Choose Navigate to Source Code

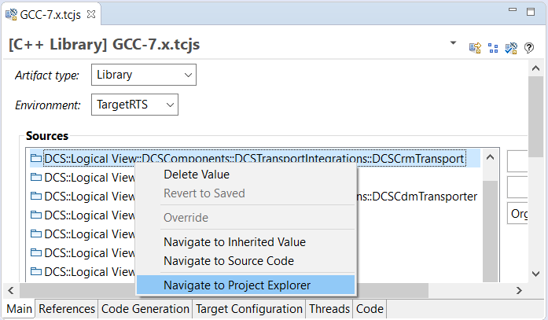click(x=245, y=261)
